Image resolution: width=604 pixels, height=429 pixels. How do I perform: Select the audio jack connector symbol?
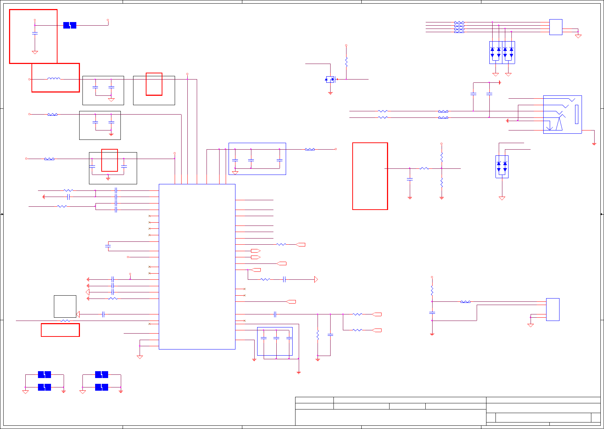[562, 115]
